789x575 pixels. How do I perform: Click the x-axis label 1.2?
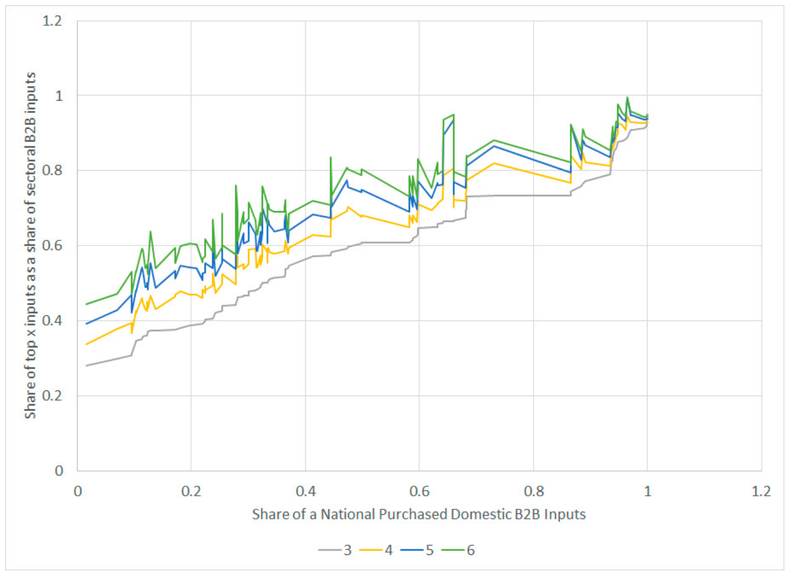(761, 491)
